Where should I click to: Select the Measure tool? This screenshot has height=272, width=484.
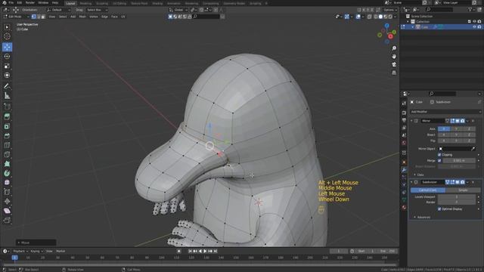click(7, 96)
